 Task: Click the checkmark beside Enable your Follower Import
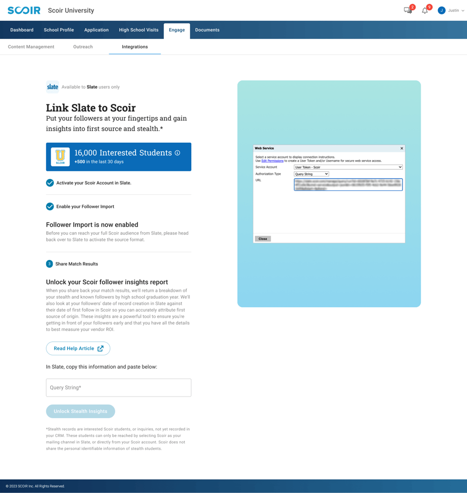(50, 207)
